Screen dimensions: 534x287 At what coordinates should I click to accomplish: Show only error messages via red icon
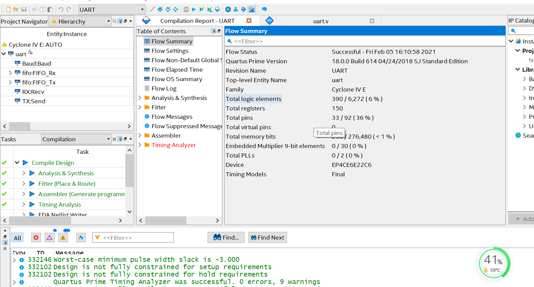[x=36, y=238]
